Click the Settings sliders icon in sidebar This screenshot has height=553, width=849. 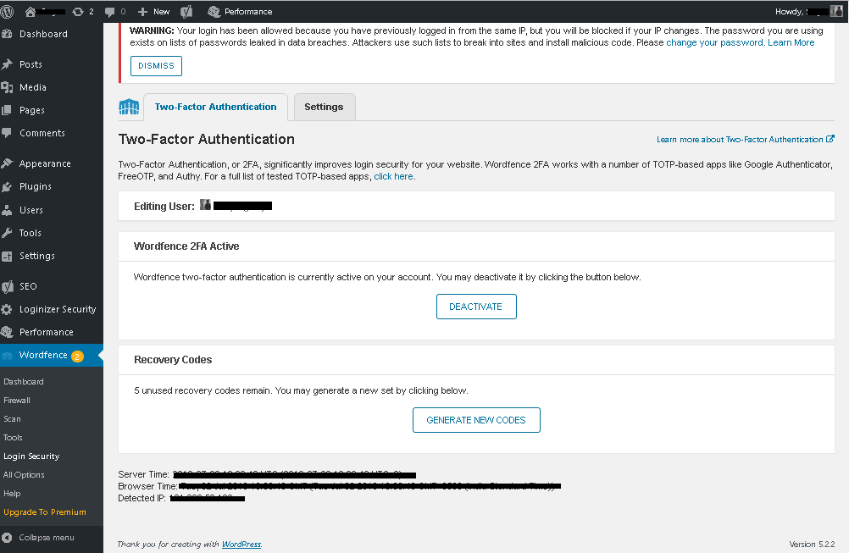[7, 256]
